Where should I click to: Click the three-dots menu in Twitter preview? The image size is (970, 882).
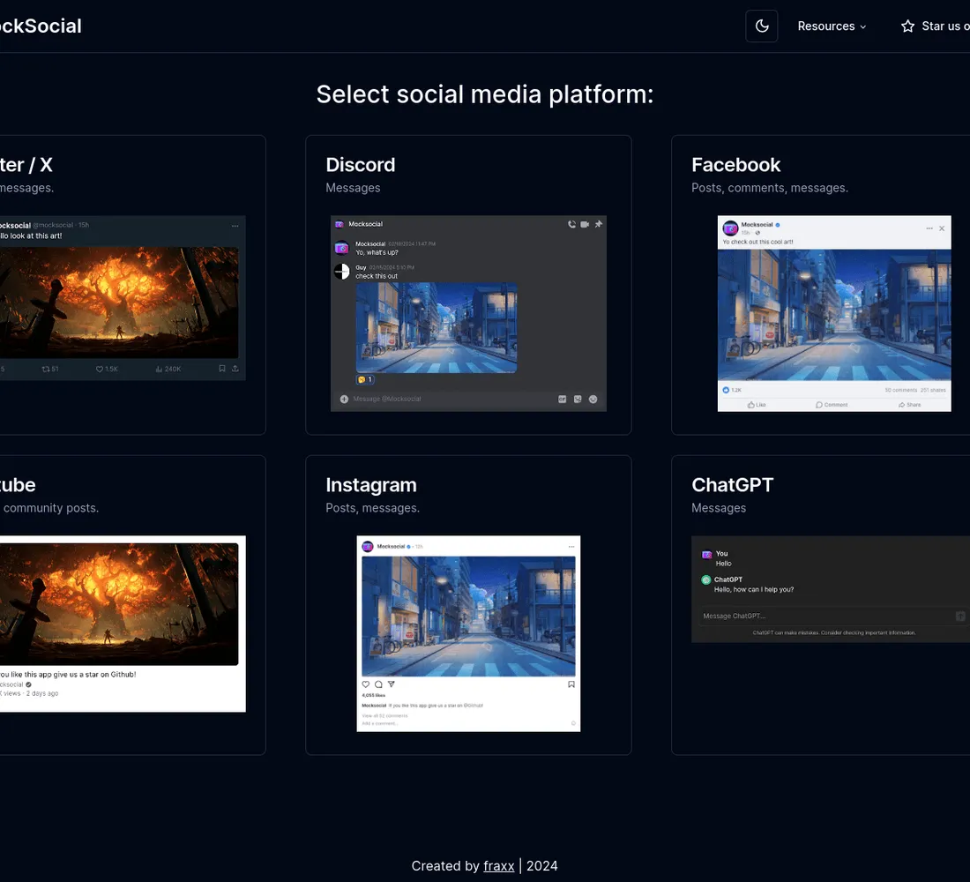[235, 226]
